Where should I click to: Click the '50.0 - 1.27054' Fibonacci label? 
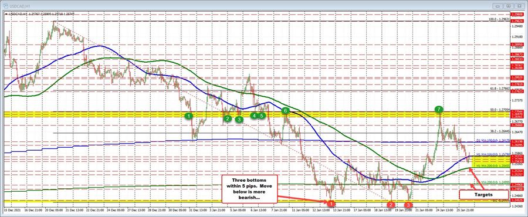click(500, 110)
